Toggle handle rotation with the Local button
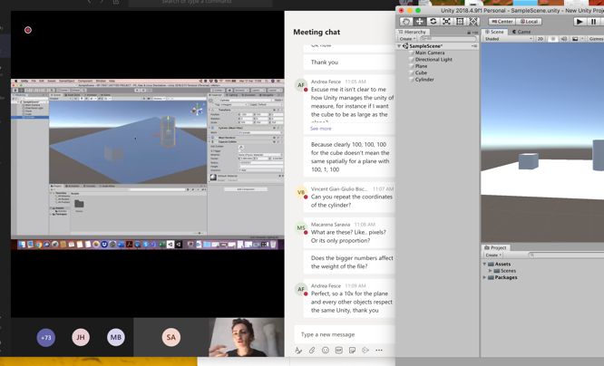 pyautogui.click(x=529, y=22)
